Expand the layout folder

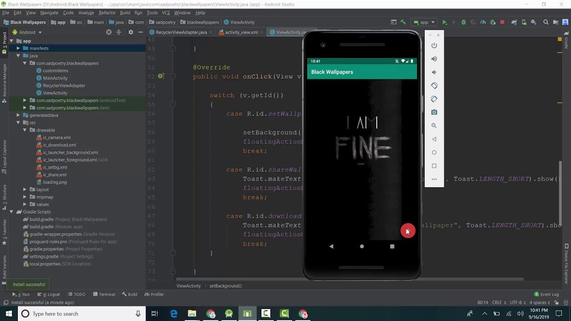pos(25,189)
